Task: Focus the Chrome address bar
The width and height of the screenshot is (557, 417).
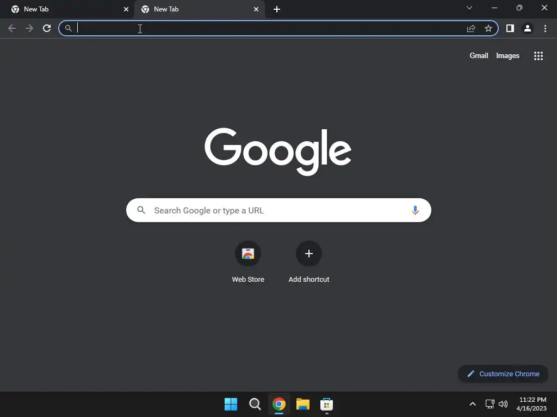Action: 278,28
